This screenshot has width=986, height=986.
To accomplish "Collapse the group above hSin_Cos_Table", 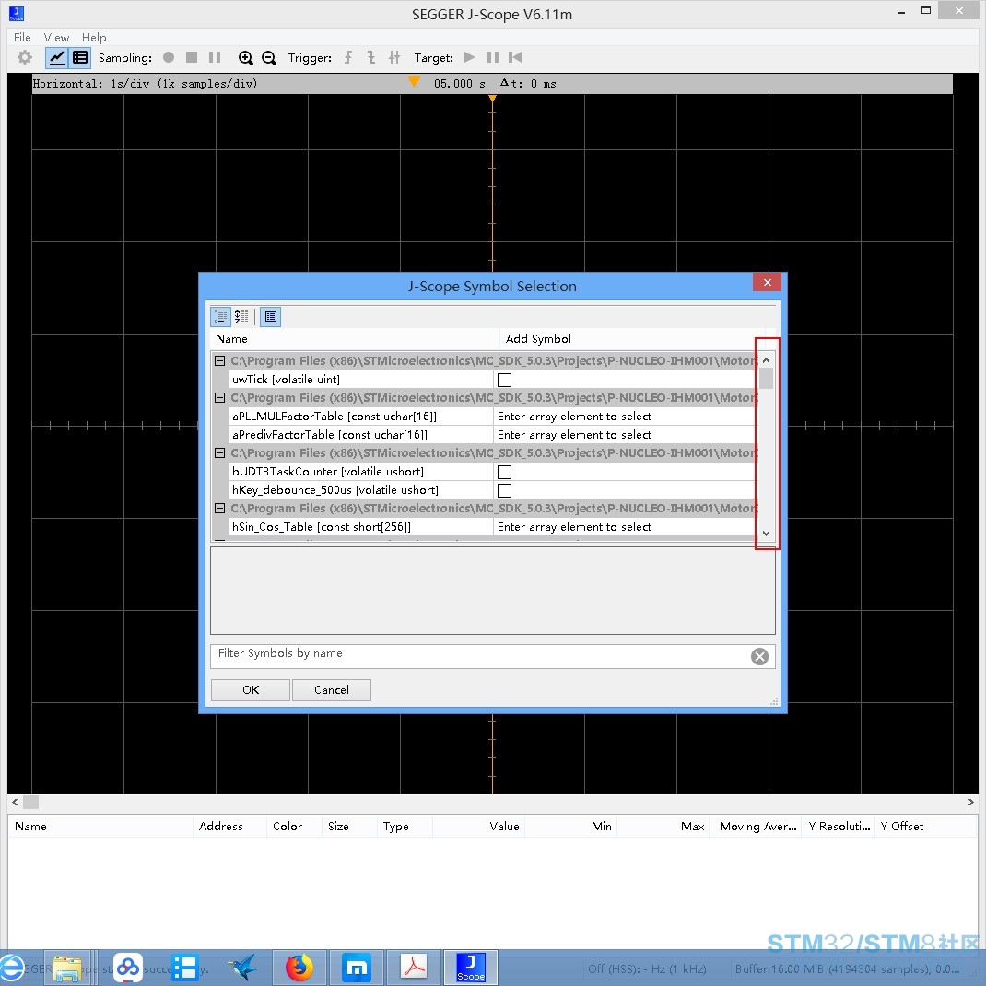I will pos(219,508).
